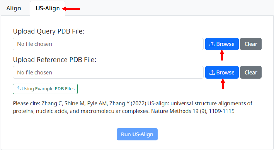Screen dimensions: 274x150
Task: Click the Upload Query PDB File label
Action: (x=49, y=31)
